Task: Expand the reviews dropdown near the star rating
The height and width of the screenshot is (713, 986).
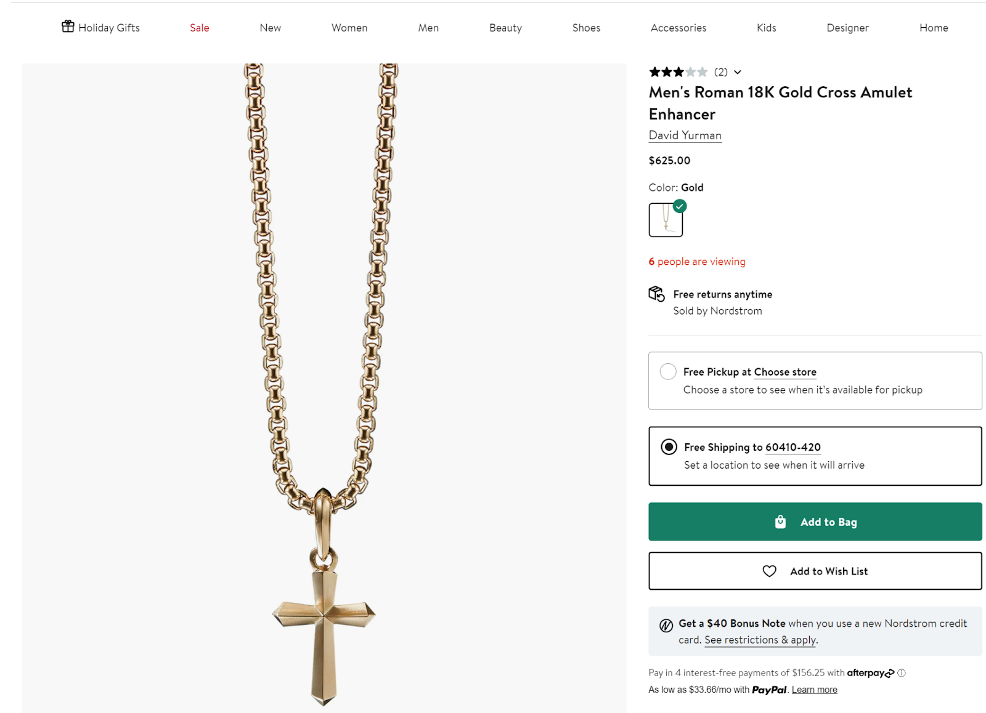Action: click(x=738, y=72)
